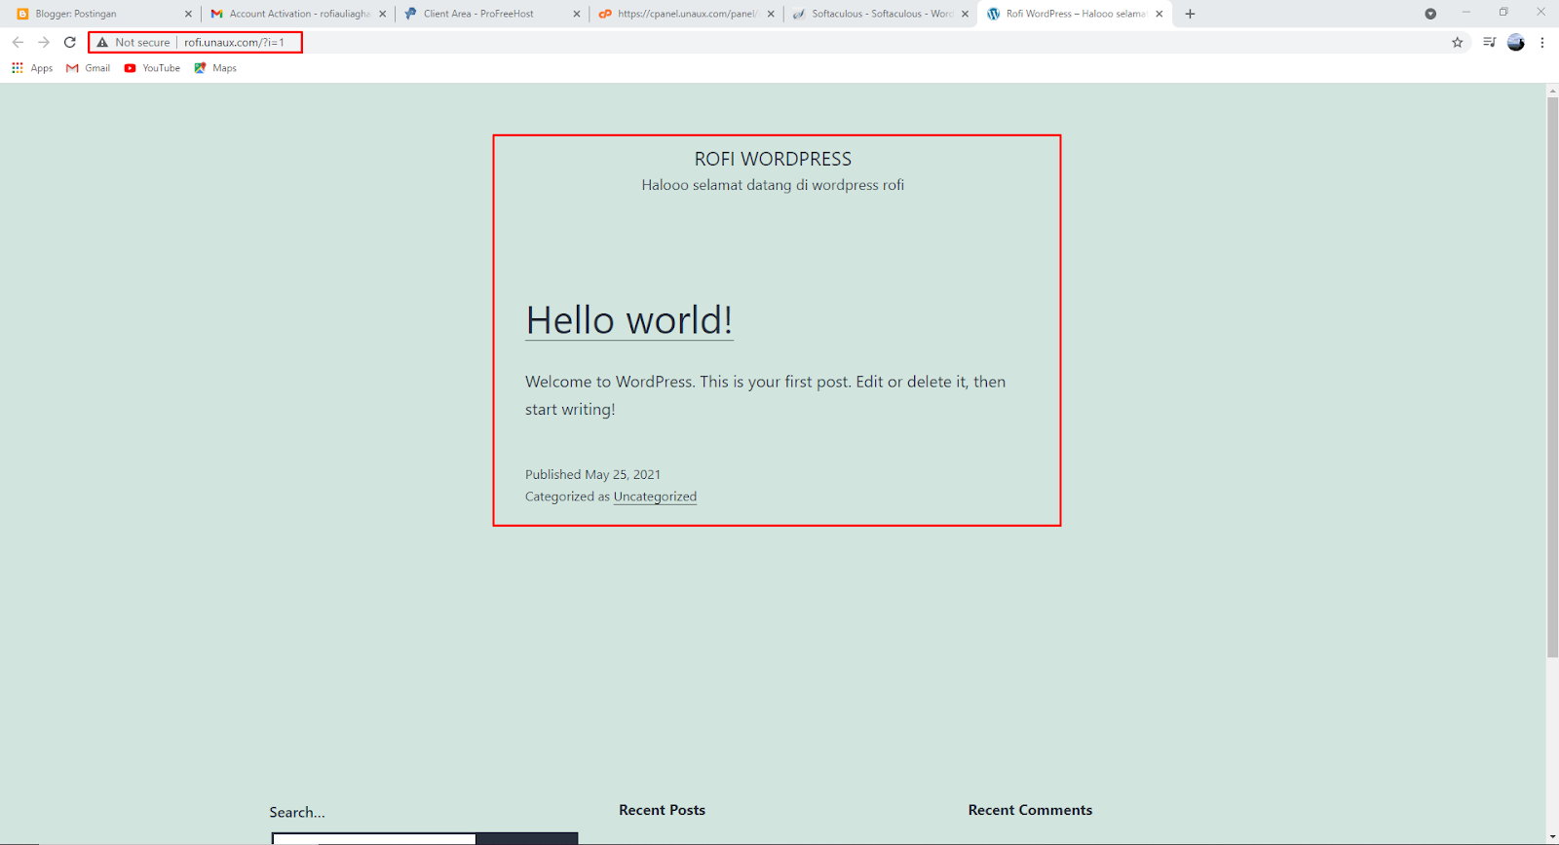Open the media control icon in toolbar
The image size is (1559, 845).
[x=1489, y=42]
